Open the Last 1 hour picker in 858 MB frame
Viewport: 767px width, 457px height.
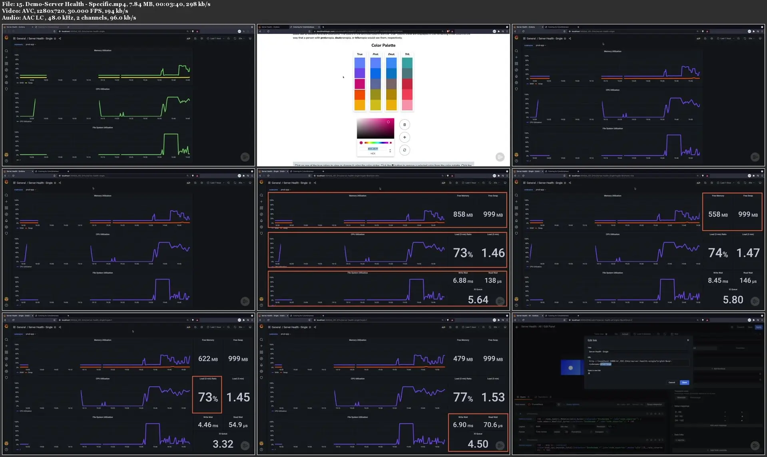click(471, 183)
